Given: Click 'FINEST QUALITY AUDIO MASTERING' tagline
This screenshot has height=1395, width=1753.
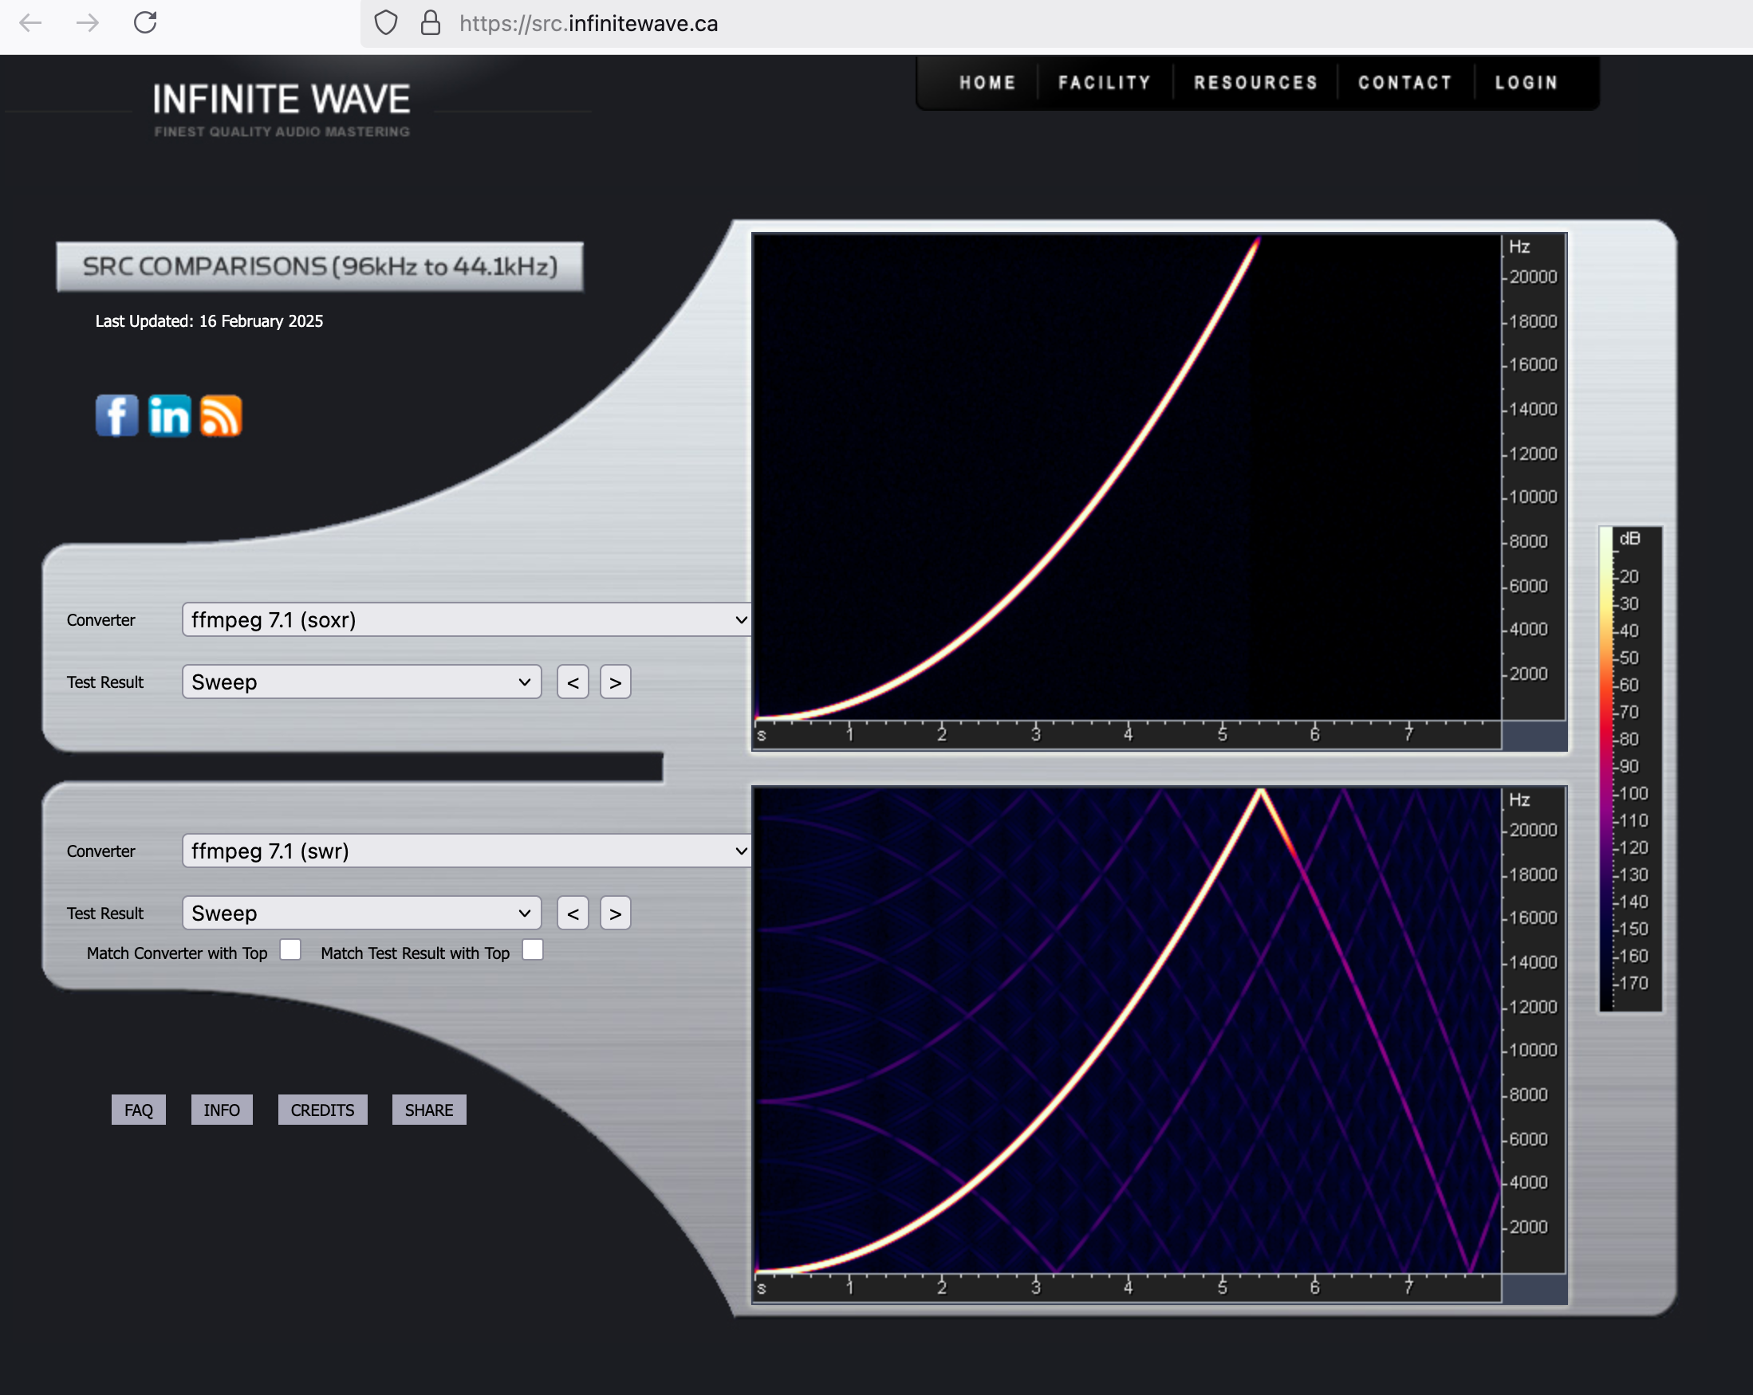Looking at the screenshot, I should [282, 132].
